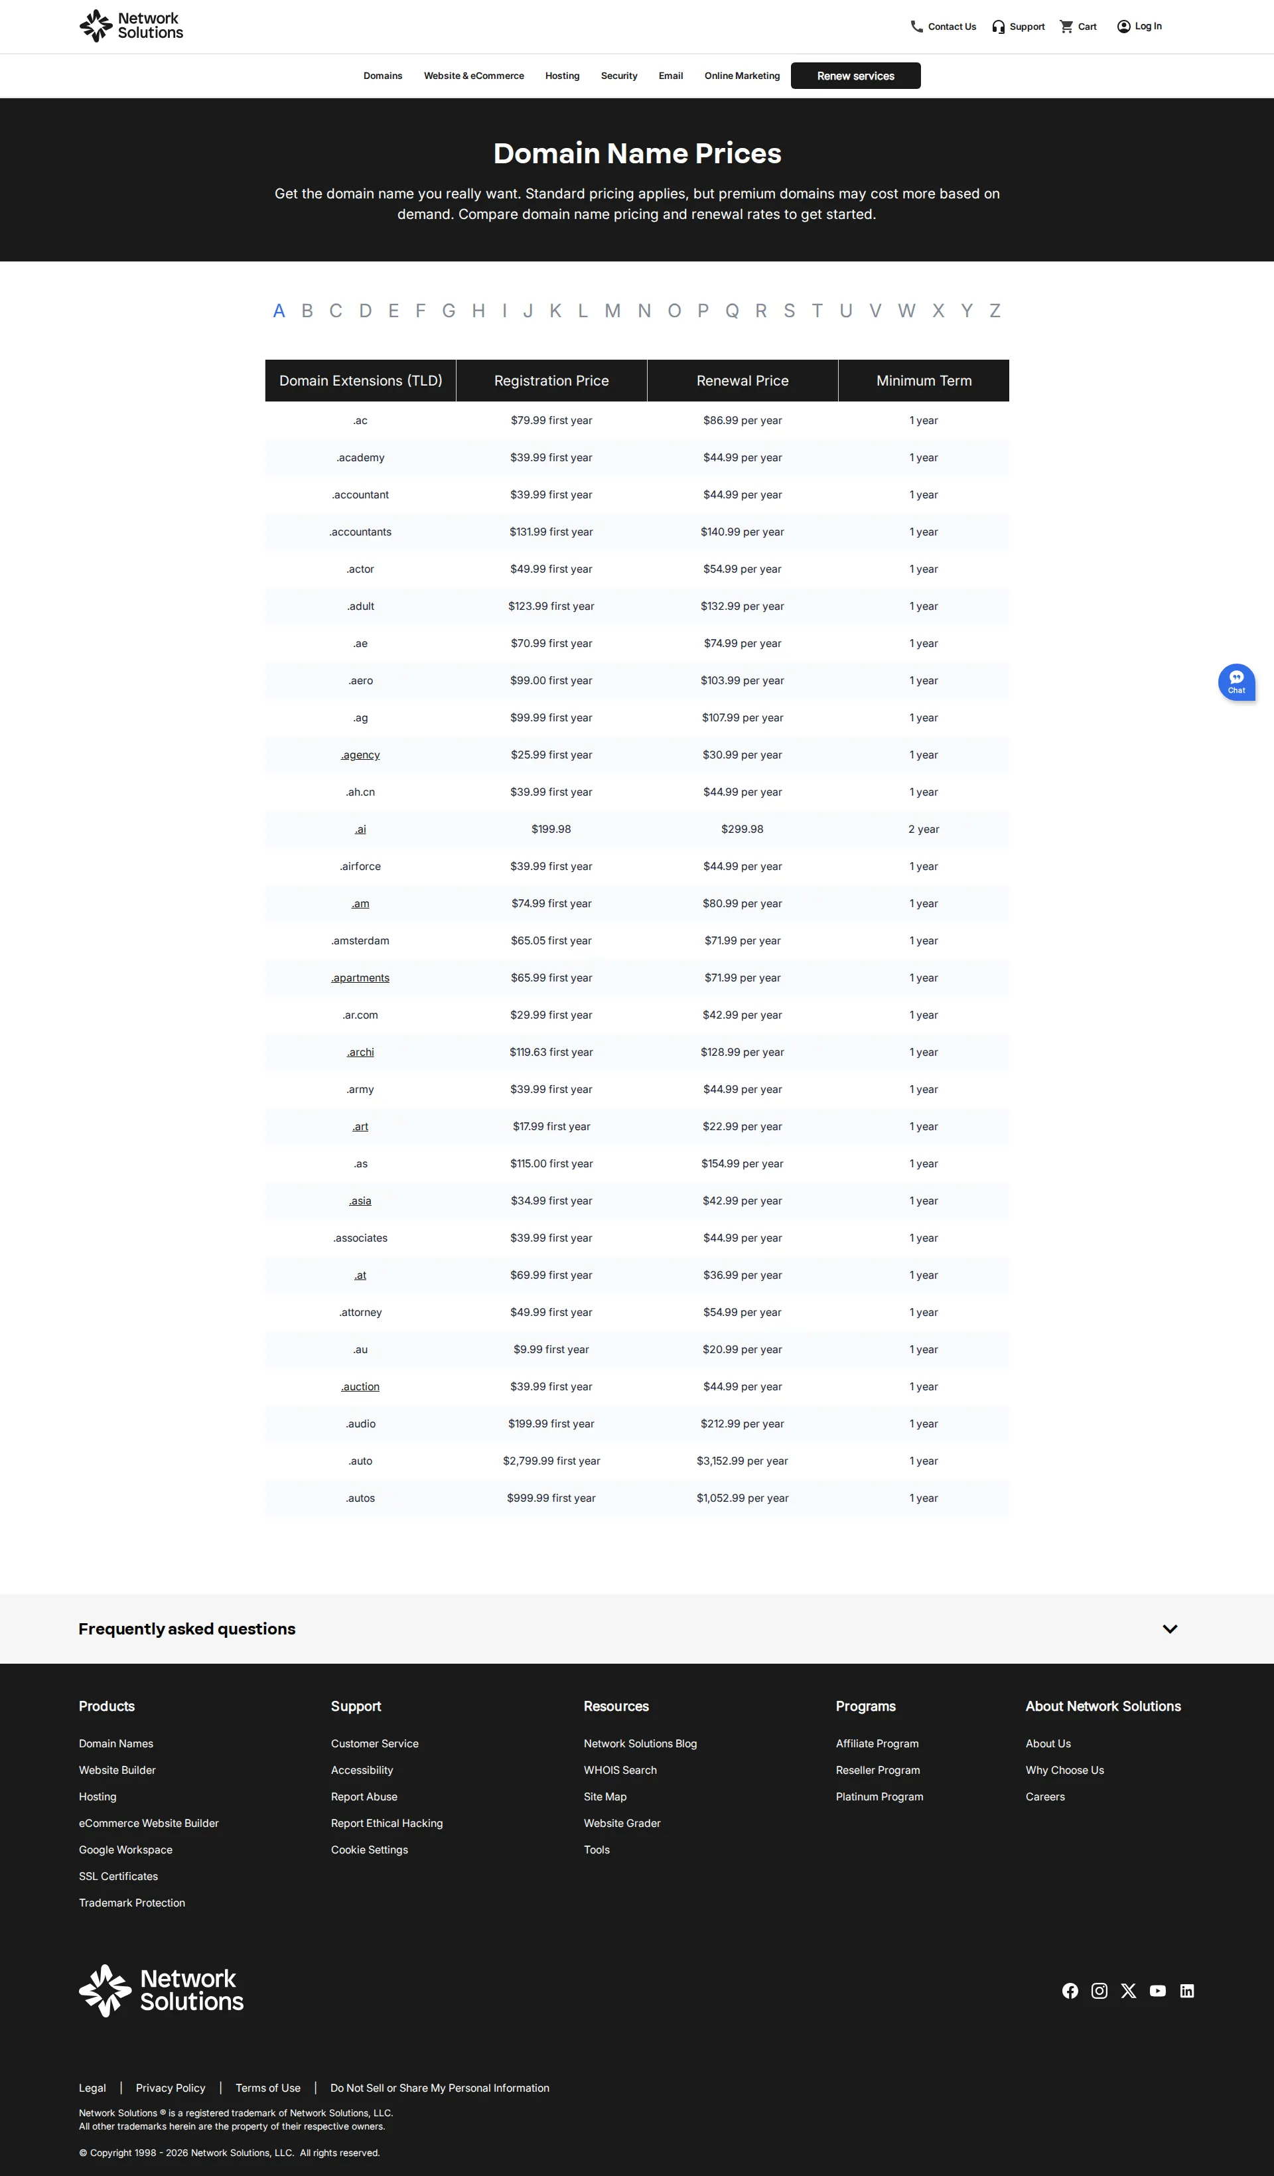
Task: Click the Support headset icon
Action: [x=999, y=26]
